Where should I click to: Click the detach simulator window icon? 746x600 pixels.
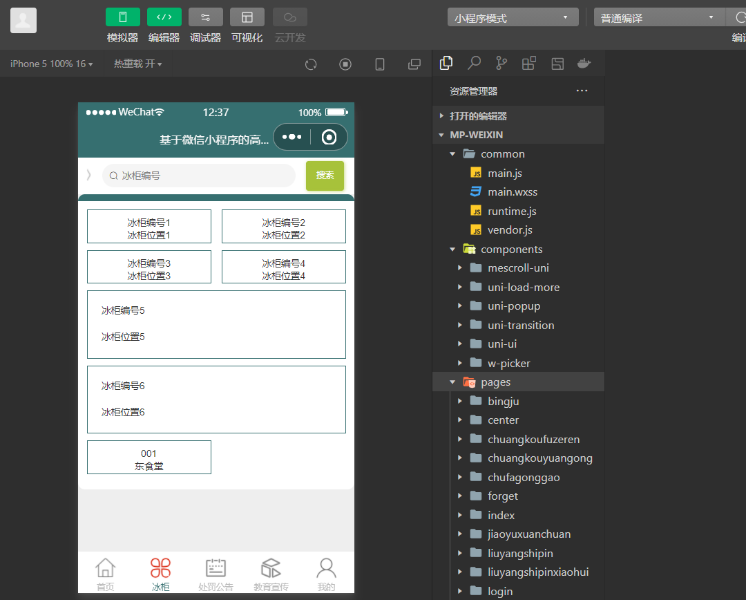[414, 64]
